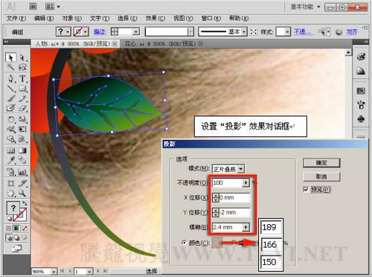Click the 取消 Cancel button

click(x=321, y=176)
